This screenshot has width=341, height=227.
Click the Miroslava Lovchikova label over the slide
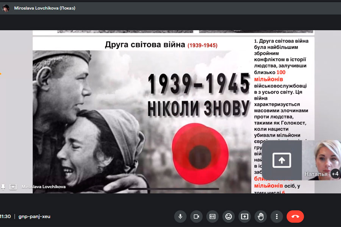[x=44, y=187]
